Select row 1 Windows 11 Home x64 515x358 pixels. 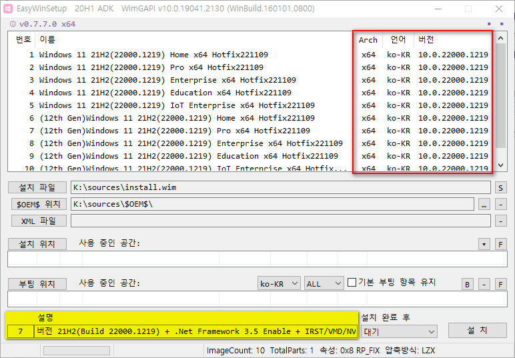pos(251,55)
